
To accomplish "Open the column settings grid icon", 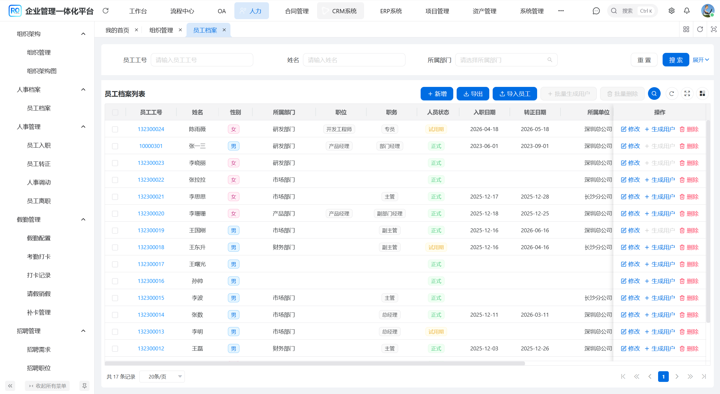I will coord(702,94).
